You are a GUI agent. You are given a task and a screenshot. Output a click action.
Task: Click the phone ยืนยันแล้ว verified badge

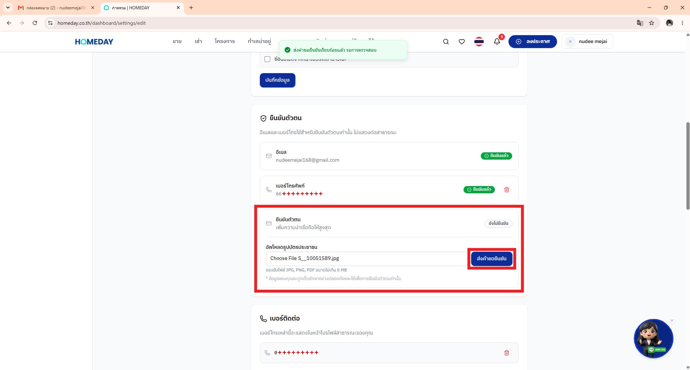479,190
